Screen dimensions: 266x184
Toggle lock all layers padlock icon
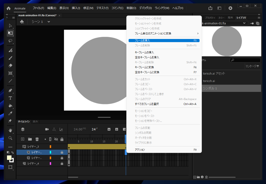[62, 139]
